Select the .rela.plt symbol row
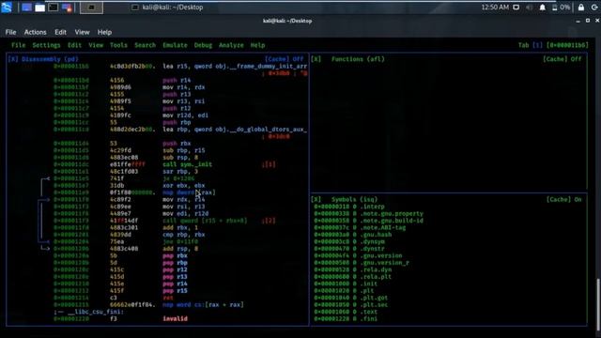This screenshot has width=601, height=338. point(353,277)
